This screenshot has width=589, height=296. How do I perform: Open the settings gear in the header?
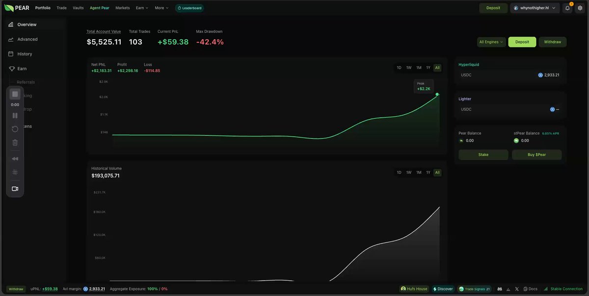[x=580, y=8]
